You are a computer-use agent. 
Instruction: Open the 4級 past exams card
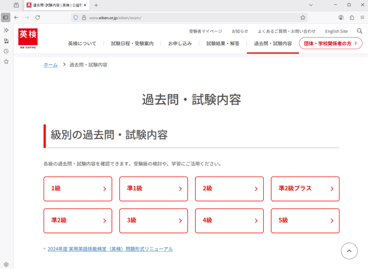click(x=229, y=221)
